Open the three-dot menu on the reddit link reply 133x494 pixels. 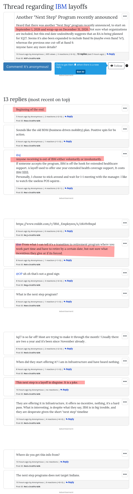[x=125, y=223]
